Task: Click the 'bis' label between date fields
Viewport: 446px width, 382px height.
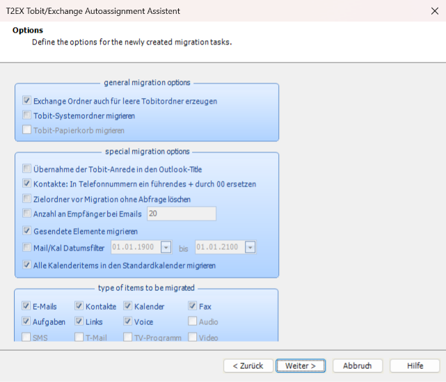Action: click(x=184, y=248)
